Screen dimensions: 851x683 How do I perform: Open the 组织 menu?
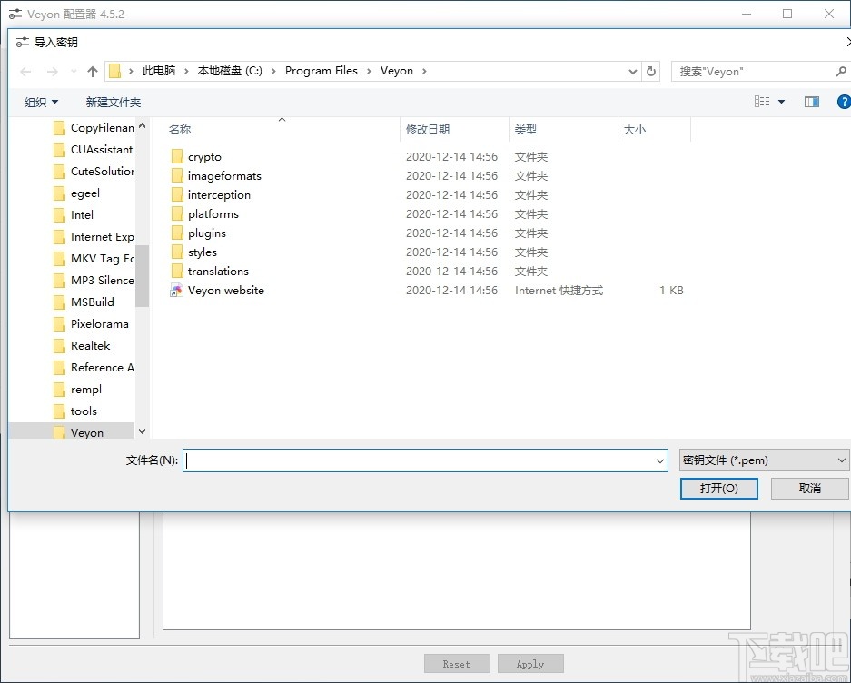point(41,102)
